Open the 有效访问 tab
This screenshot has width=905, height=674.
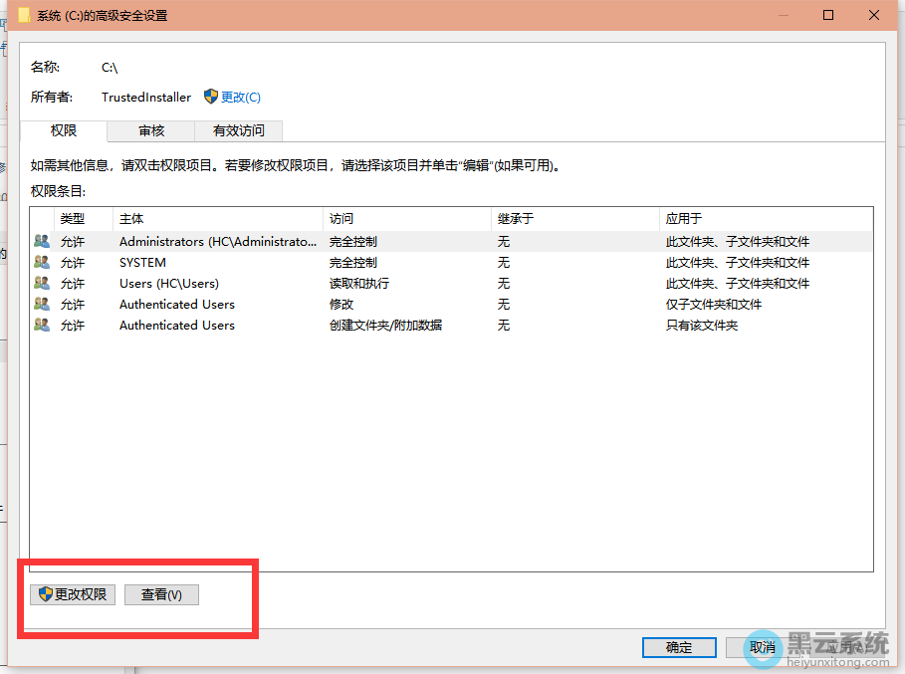click(x=239, y=130)
